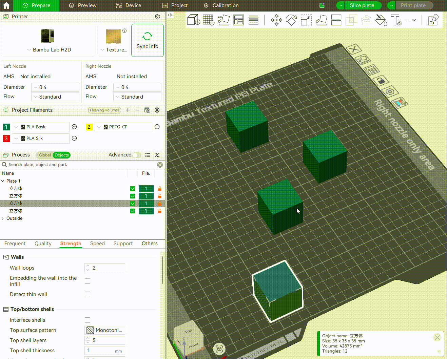This screenshot has height=359, width=447.
Task: Switch Process scope to Global
Action: click(44, 155)
